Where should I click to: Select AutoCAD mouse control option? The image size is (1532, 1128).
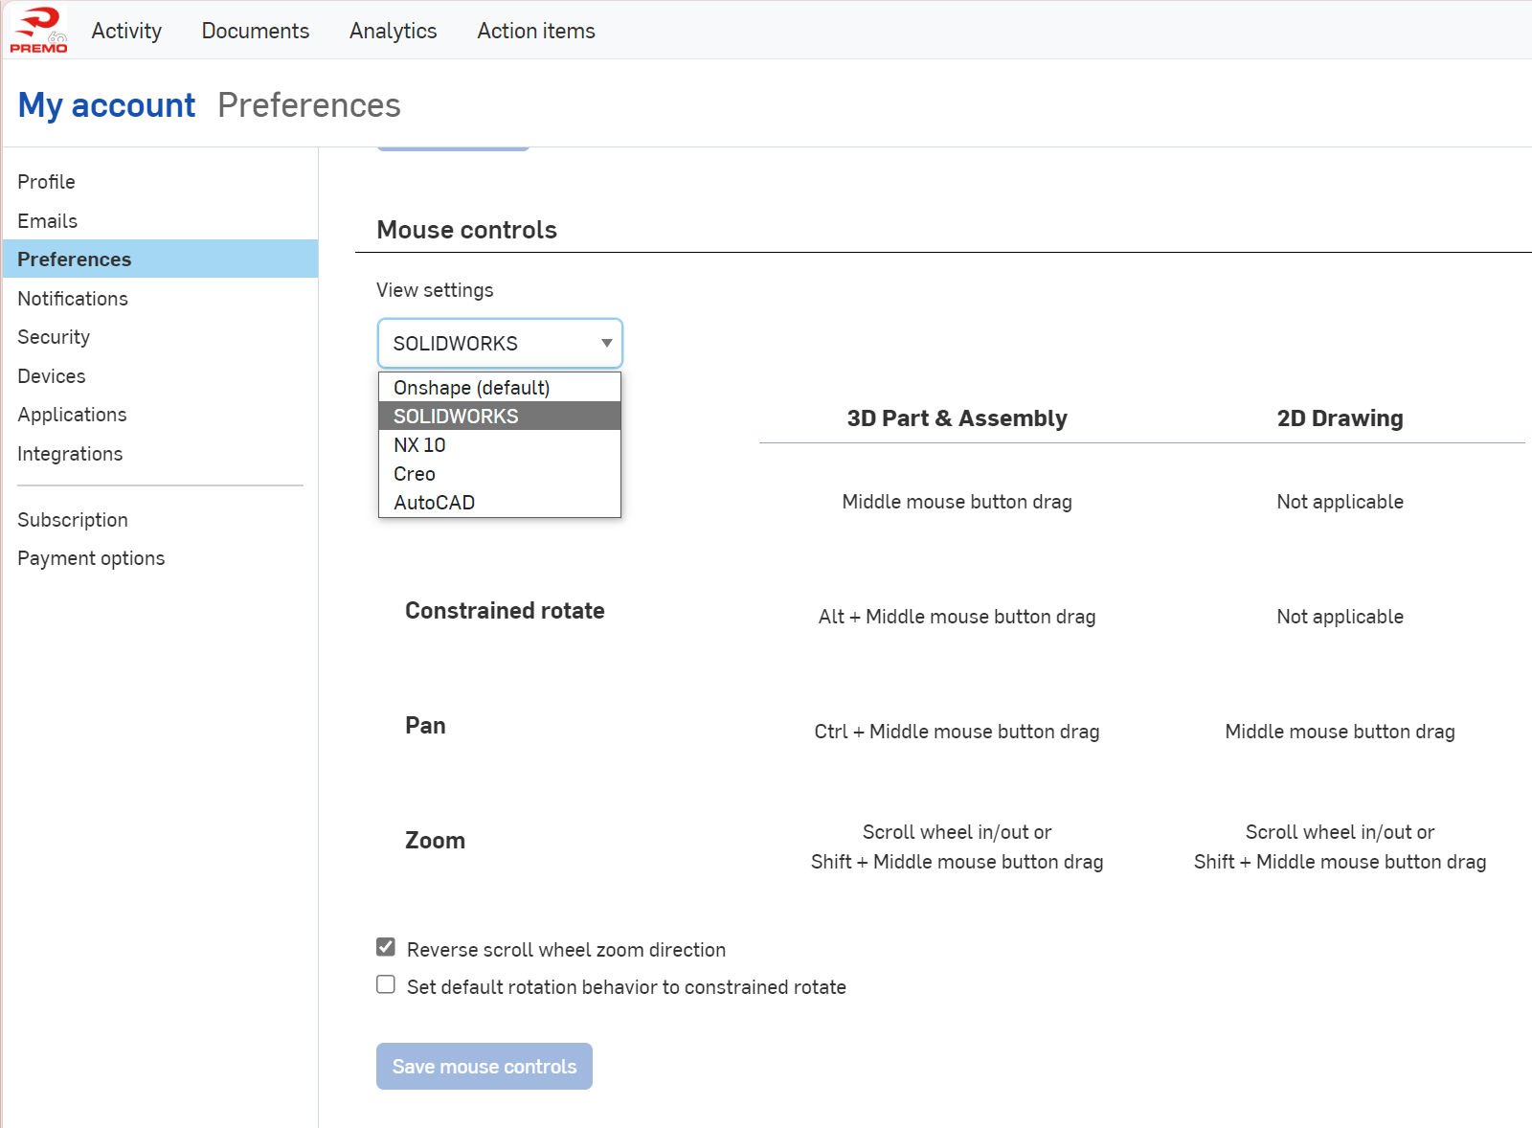click(x=434, y=503)
